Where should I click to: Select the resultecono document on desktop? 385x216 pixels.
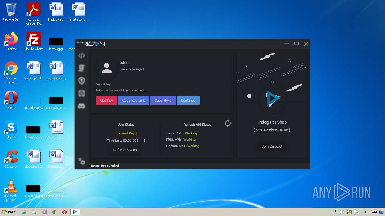click(79, 12)
